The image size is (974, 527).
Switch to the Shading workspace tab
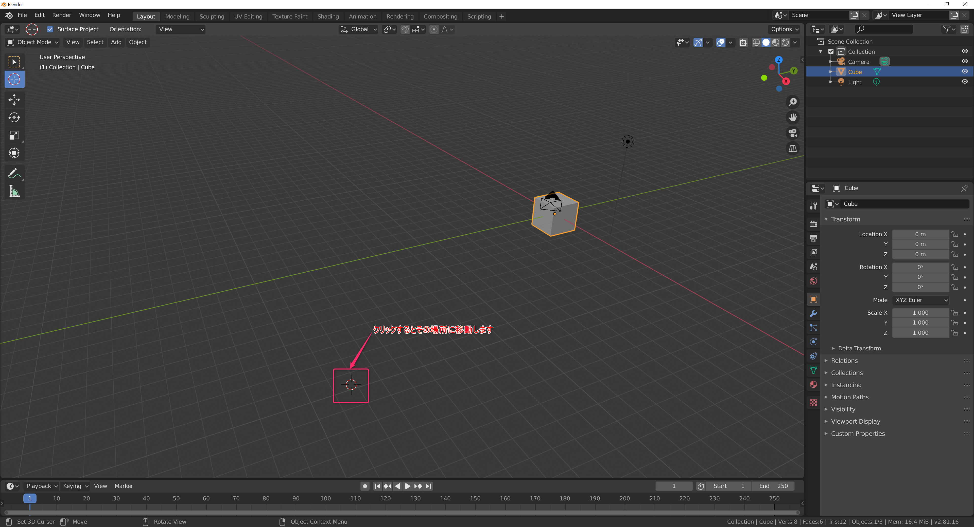(x=328, y=17)
